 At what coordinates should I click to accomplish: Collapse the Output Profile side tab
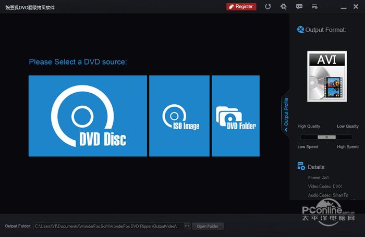(286, 114)
